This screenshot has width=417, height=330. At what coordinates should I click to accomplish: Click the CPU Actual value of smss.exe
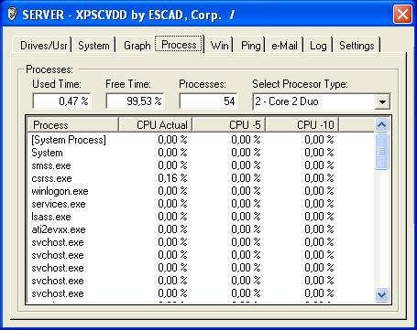tap(172, 165)
